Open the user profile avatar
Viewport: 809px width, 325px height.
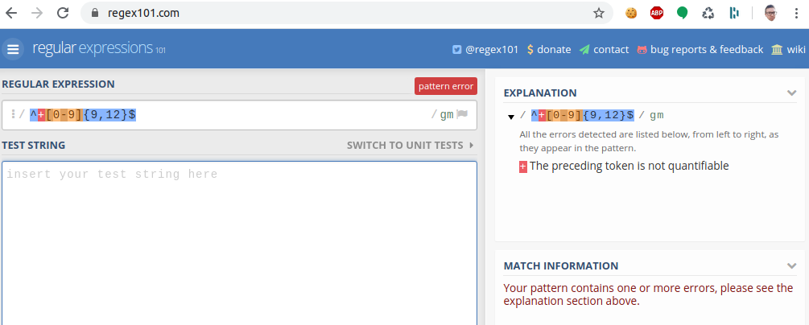770,13
